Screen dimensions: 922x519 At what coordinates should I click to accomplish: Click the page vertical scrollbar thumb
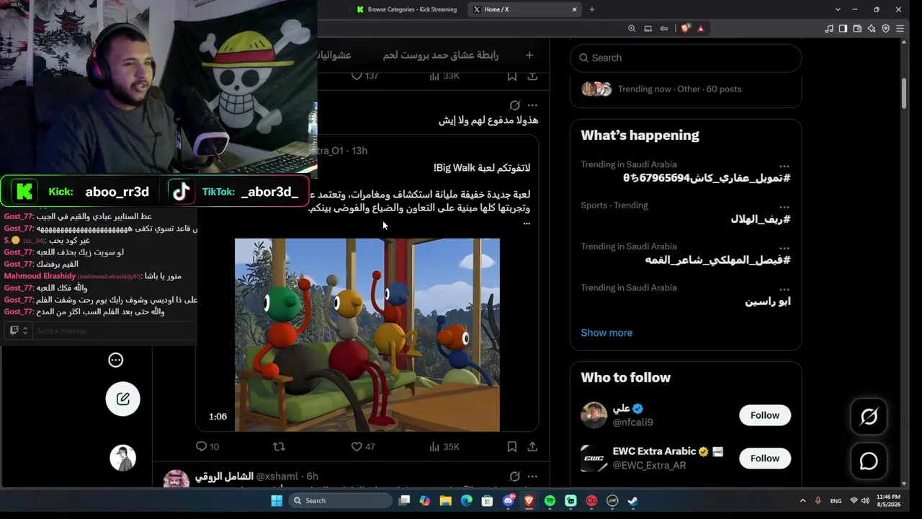coord(904,94)
